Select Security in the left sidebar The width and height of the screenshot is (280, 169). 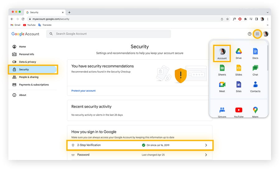pyautogui.click(x=33, y=69)
